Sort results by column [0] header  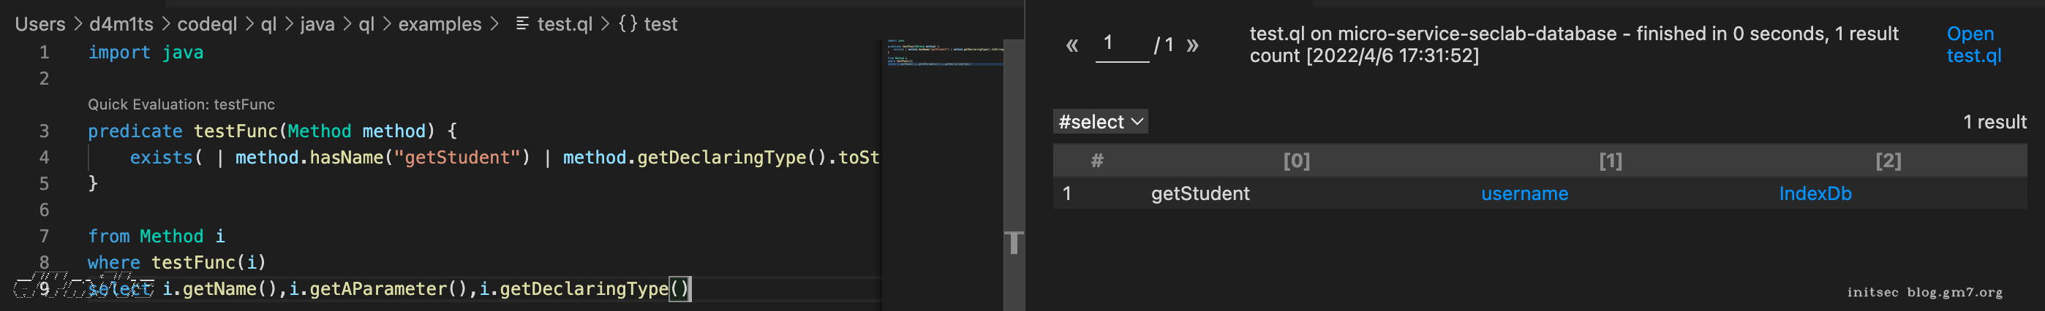pos(1295,161)
